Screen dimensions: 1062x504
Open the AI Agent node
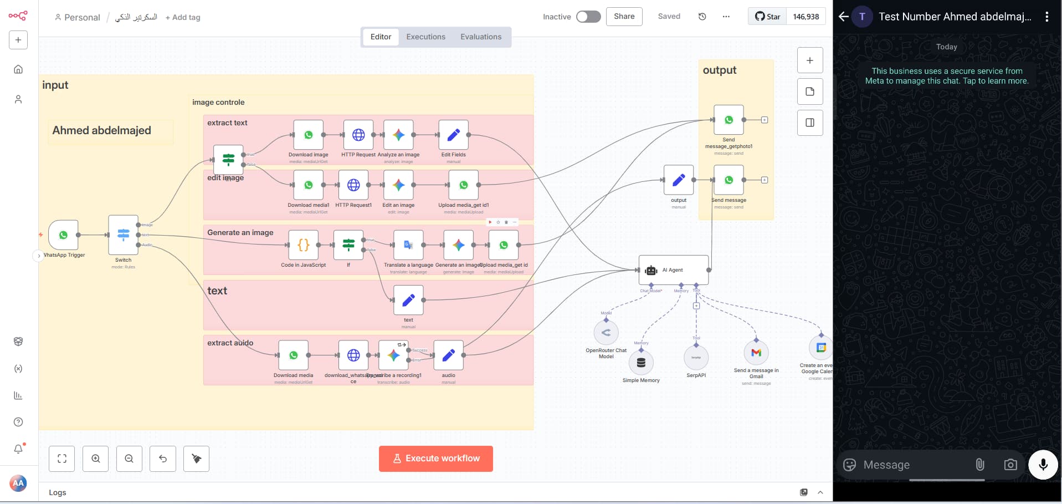coord(674,270)
